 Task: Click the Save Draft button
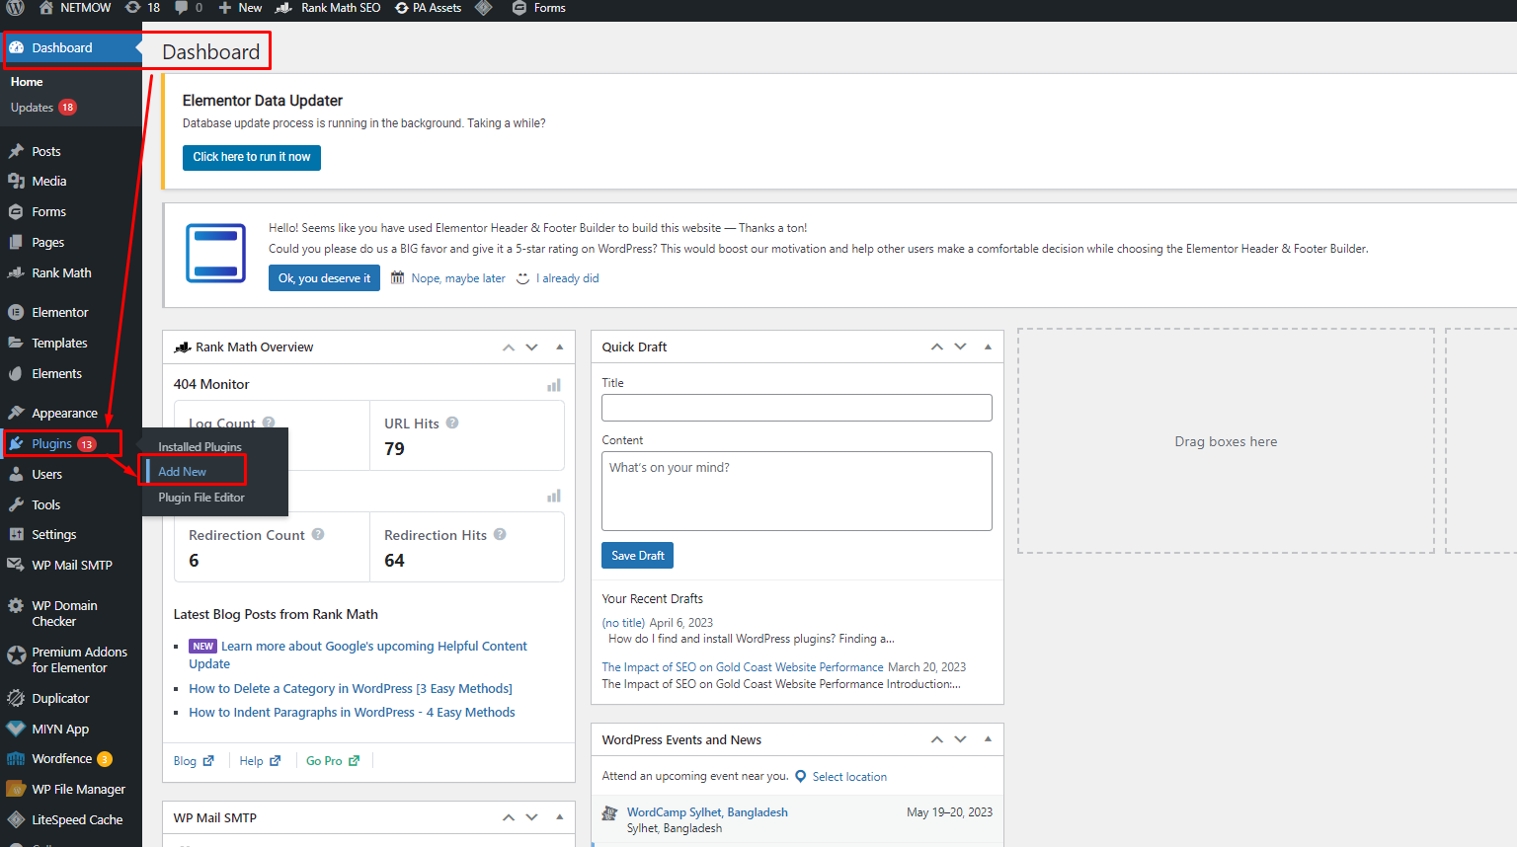tap(637, 556)
